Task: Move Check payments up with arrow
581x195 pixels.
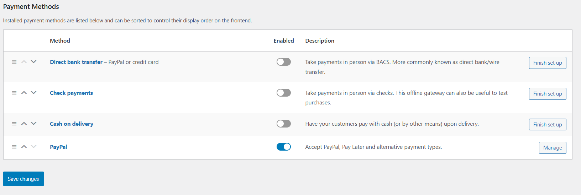Action: pos(24,93)
